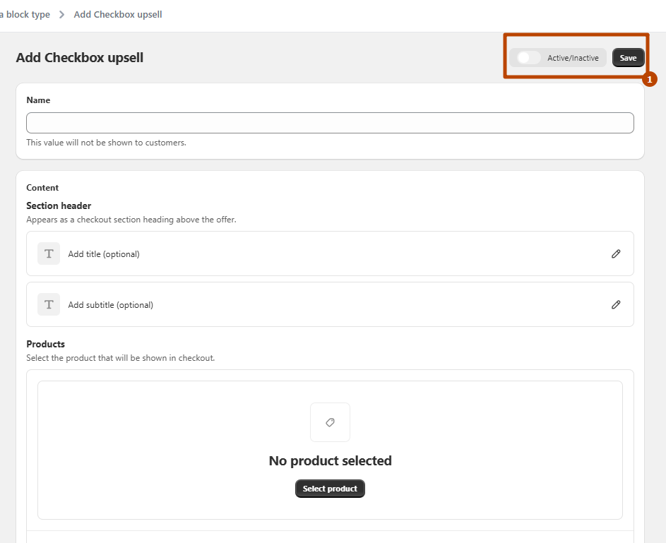Click the orange numbered badge 1
The image size is (666, 543).
[x=650, y=80]
